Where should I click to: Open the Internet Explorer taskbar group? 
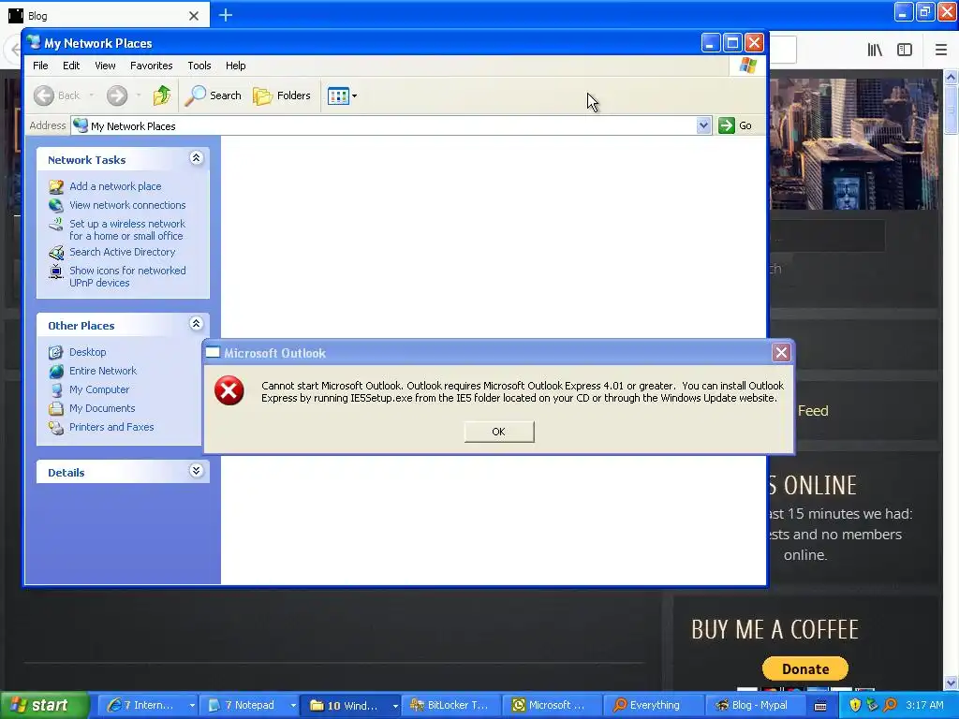pos(147,706)
